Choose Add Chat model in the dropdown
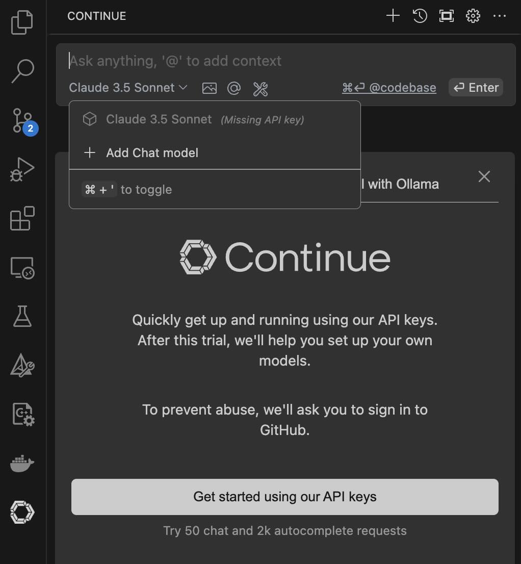Image resolution: width=521 pixels, height=564 pixels. click(215, 153)
